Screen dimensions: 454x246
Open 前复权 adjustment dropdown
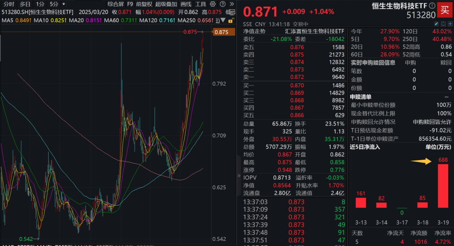coord(144,4)
